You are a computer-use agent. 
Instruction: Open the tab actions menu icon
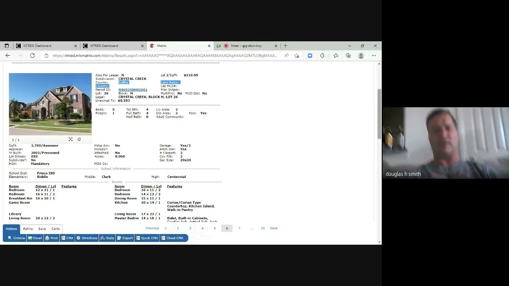6,46
